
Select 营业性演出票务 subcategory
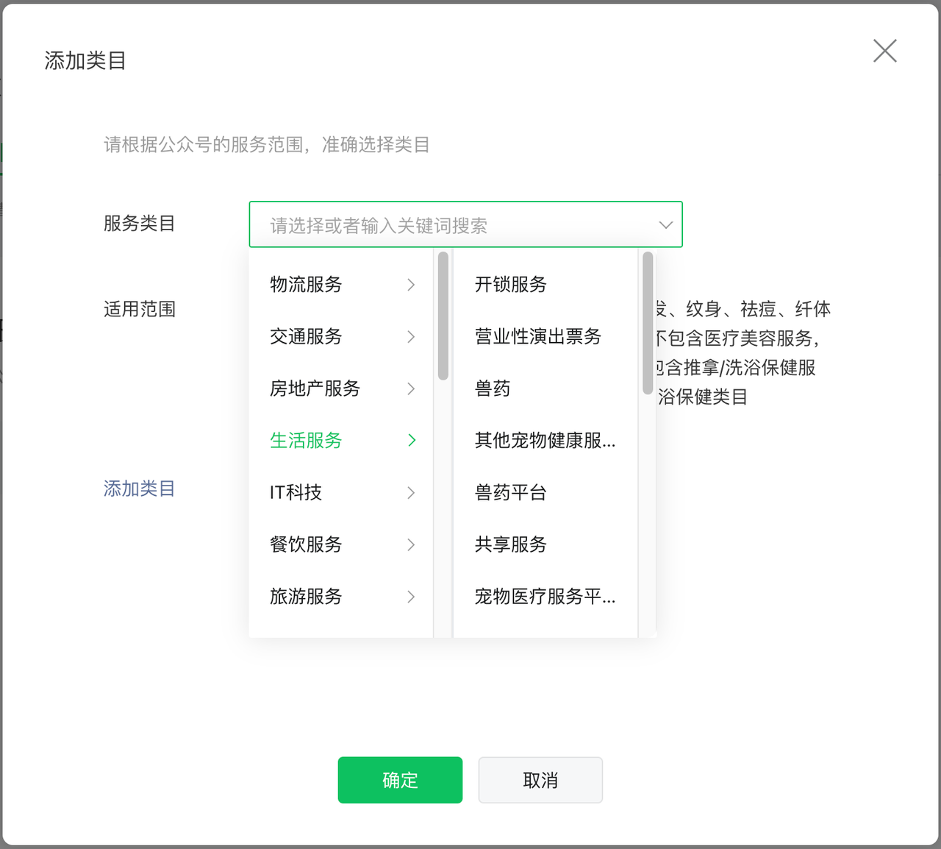tap(537, 337)
